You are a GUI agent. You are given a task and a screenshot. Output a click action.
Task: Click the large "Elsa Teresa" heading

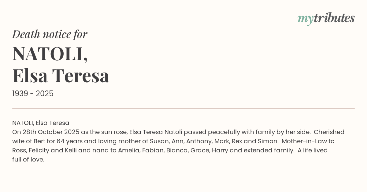61,76
